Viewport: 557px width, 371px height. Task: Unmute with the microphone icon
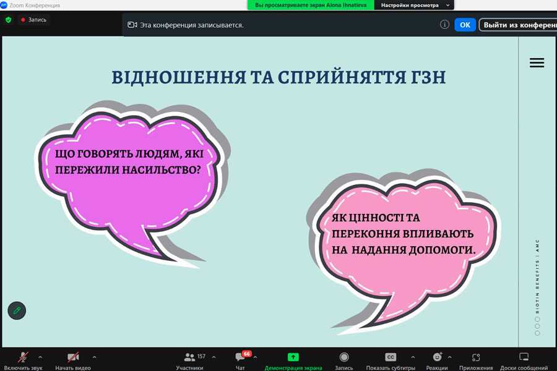click(x=23, y=357)
